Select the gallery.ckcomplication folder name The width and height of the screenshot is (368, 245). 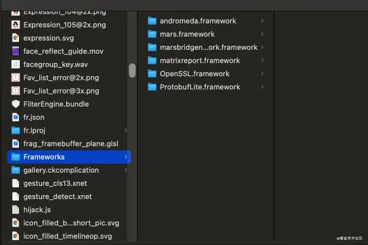[x=61, y=170]
